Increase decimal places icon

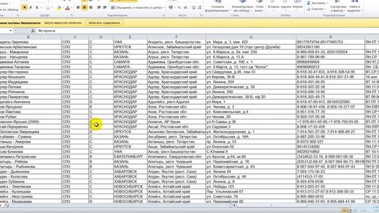[x=194, y=8]
